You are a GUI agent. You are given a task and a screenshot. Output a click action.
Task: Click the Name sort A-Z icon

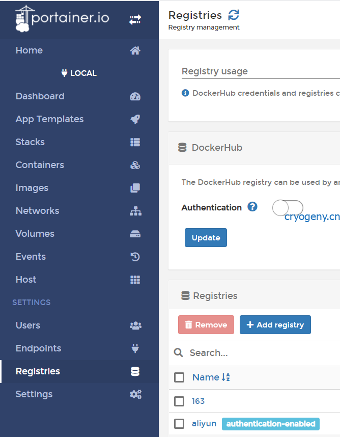pyautogui.click(x=226, y=377)
